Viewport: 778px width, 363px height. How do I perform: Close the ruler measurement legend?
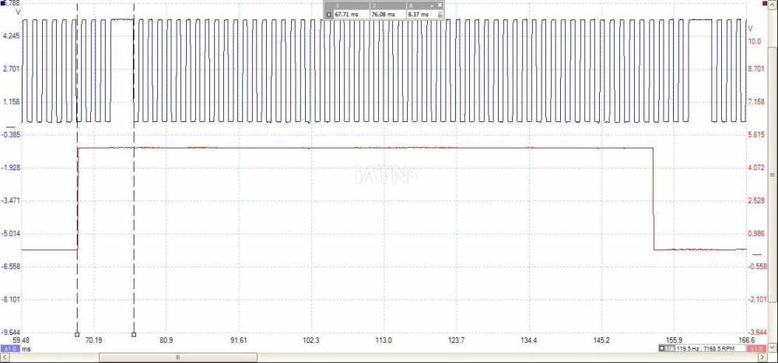click(441, 4)
